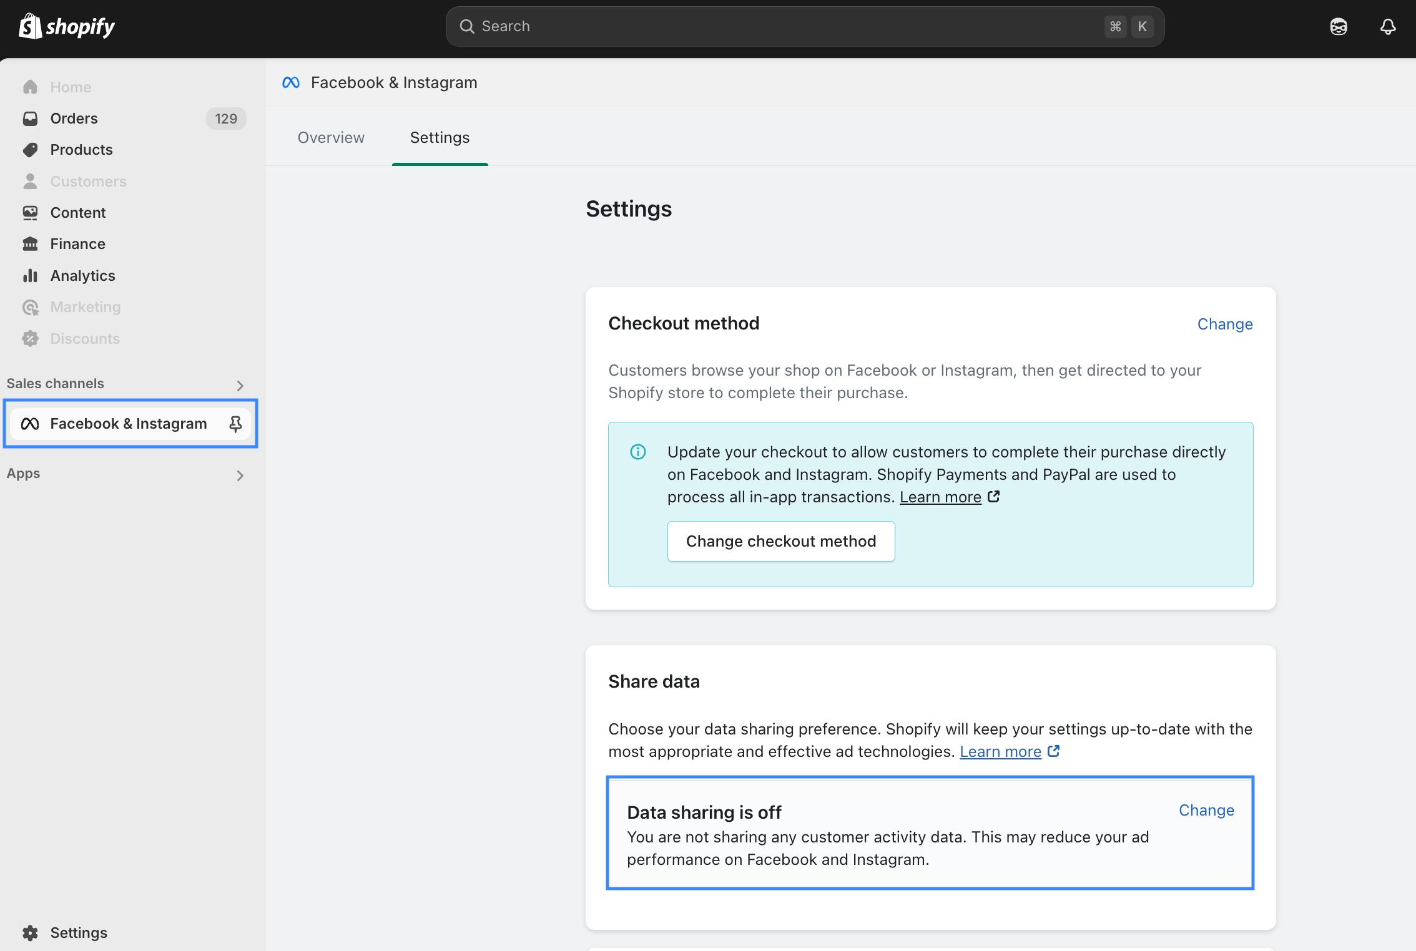Open the notifications bell

coord(1387,26)
